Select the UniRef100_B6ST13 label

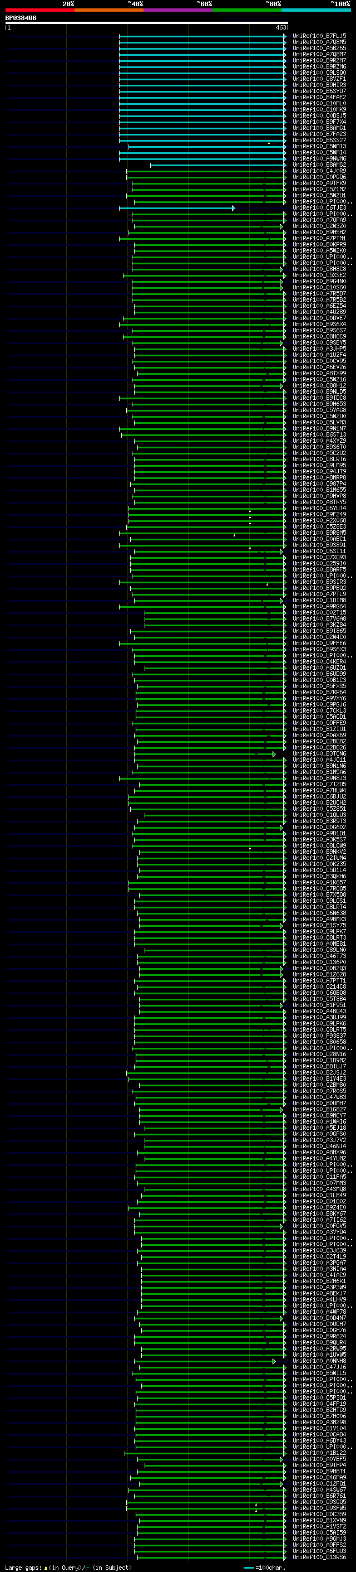319,434
